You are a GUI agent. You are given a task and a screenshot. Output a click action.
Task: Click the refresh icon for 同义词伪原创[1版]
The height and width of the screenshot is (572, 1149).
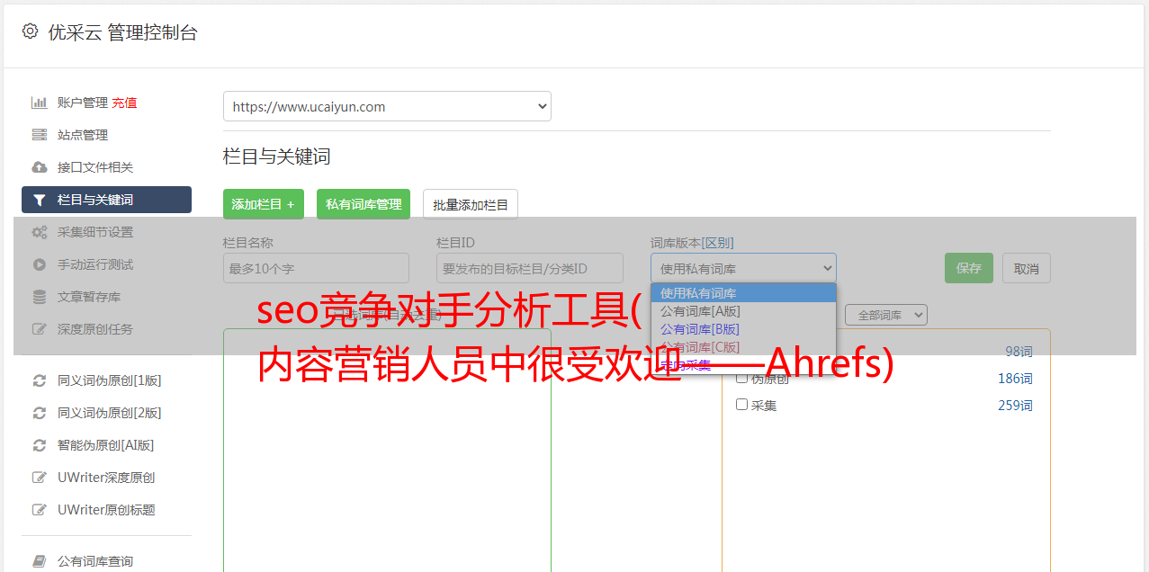click(x=39, y=380)
